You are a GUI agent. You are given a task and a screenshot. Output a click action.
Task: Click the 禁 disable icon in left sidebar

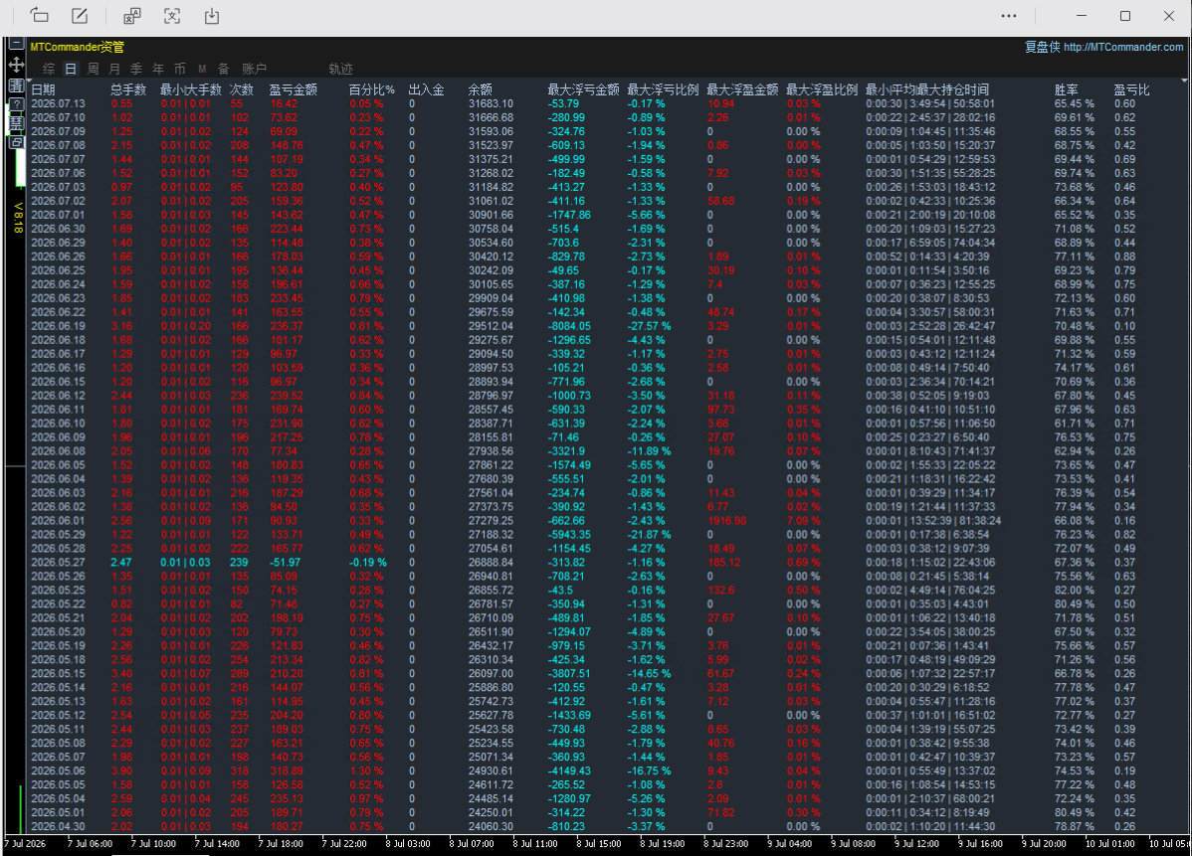16,123
